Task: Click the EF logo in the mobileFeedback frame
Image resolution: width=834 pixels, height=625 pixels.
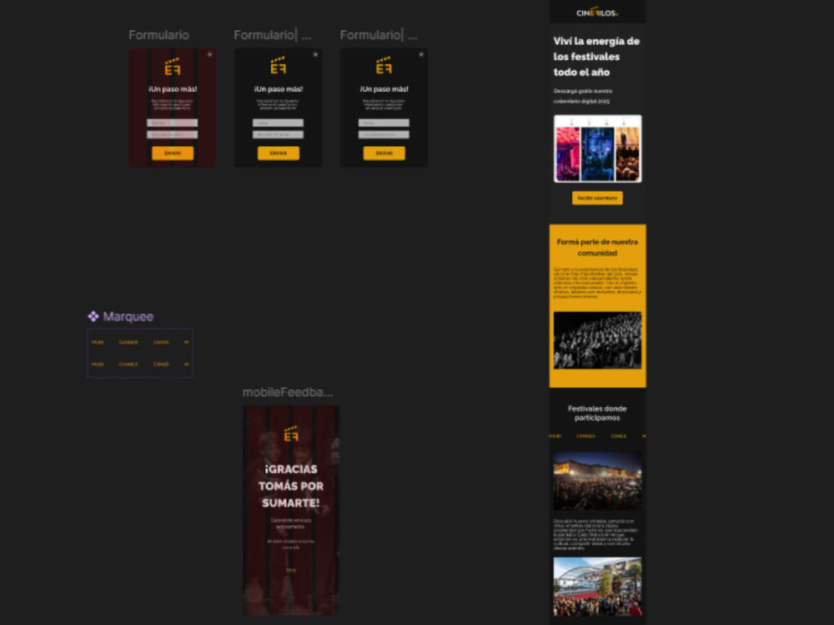Action: 291,434
